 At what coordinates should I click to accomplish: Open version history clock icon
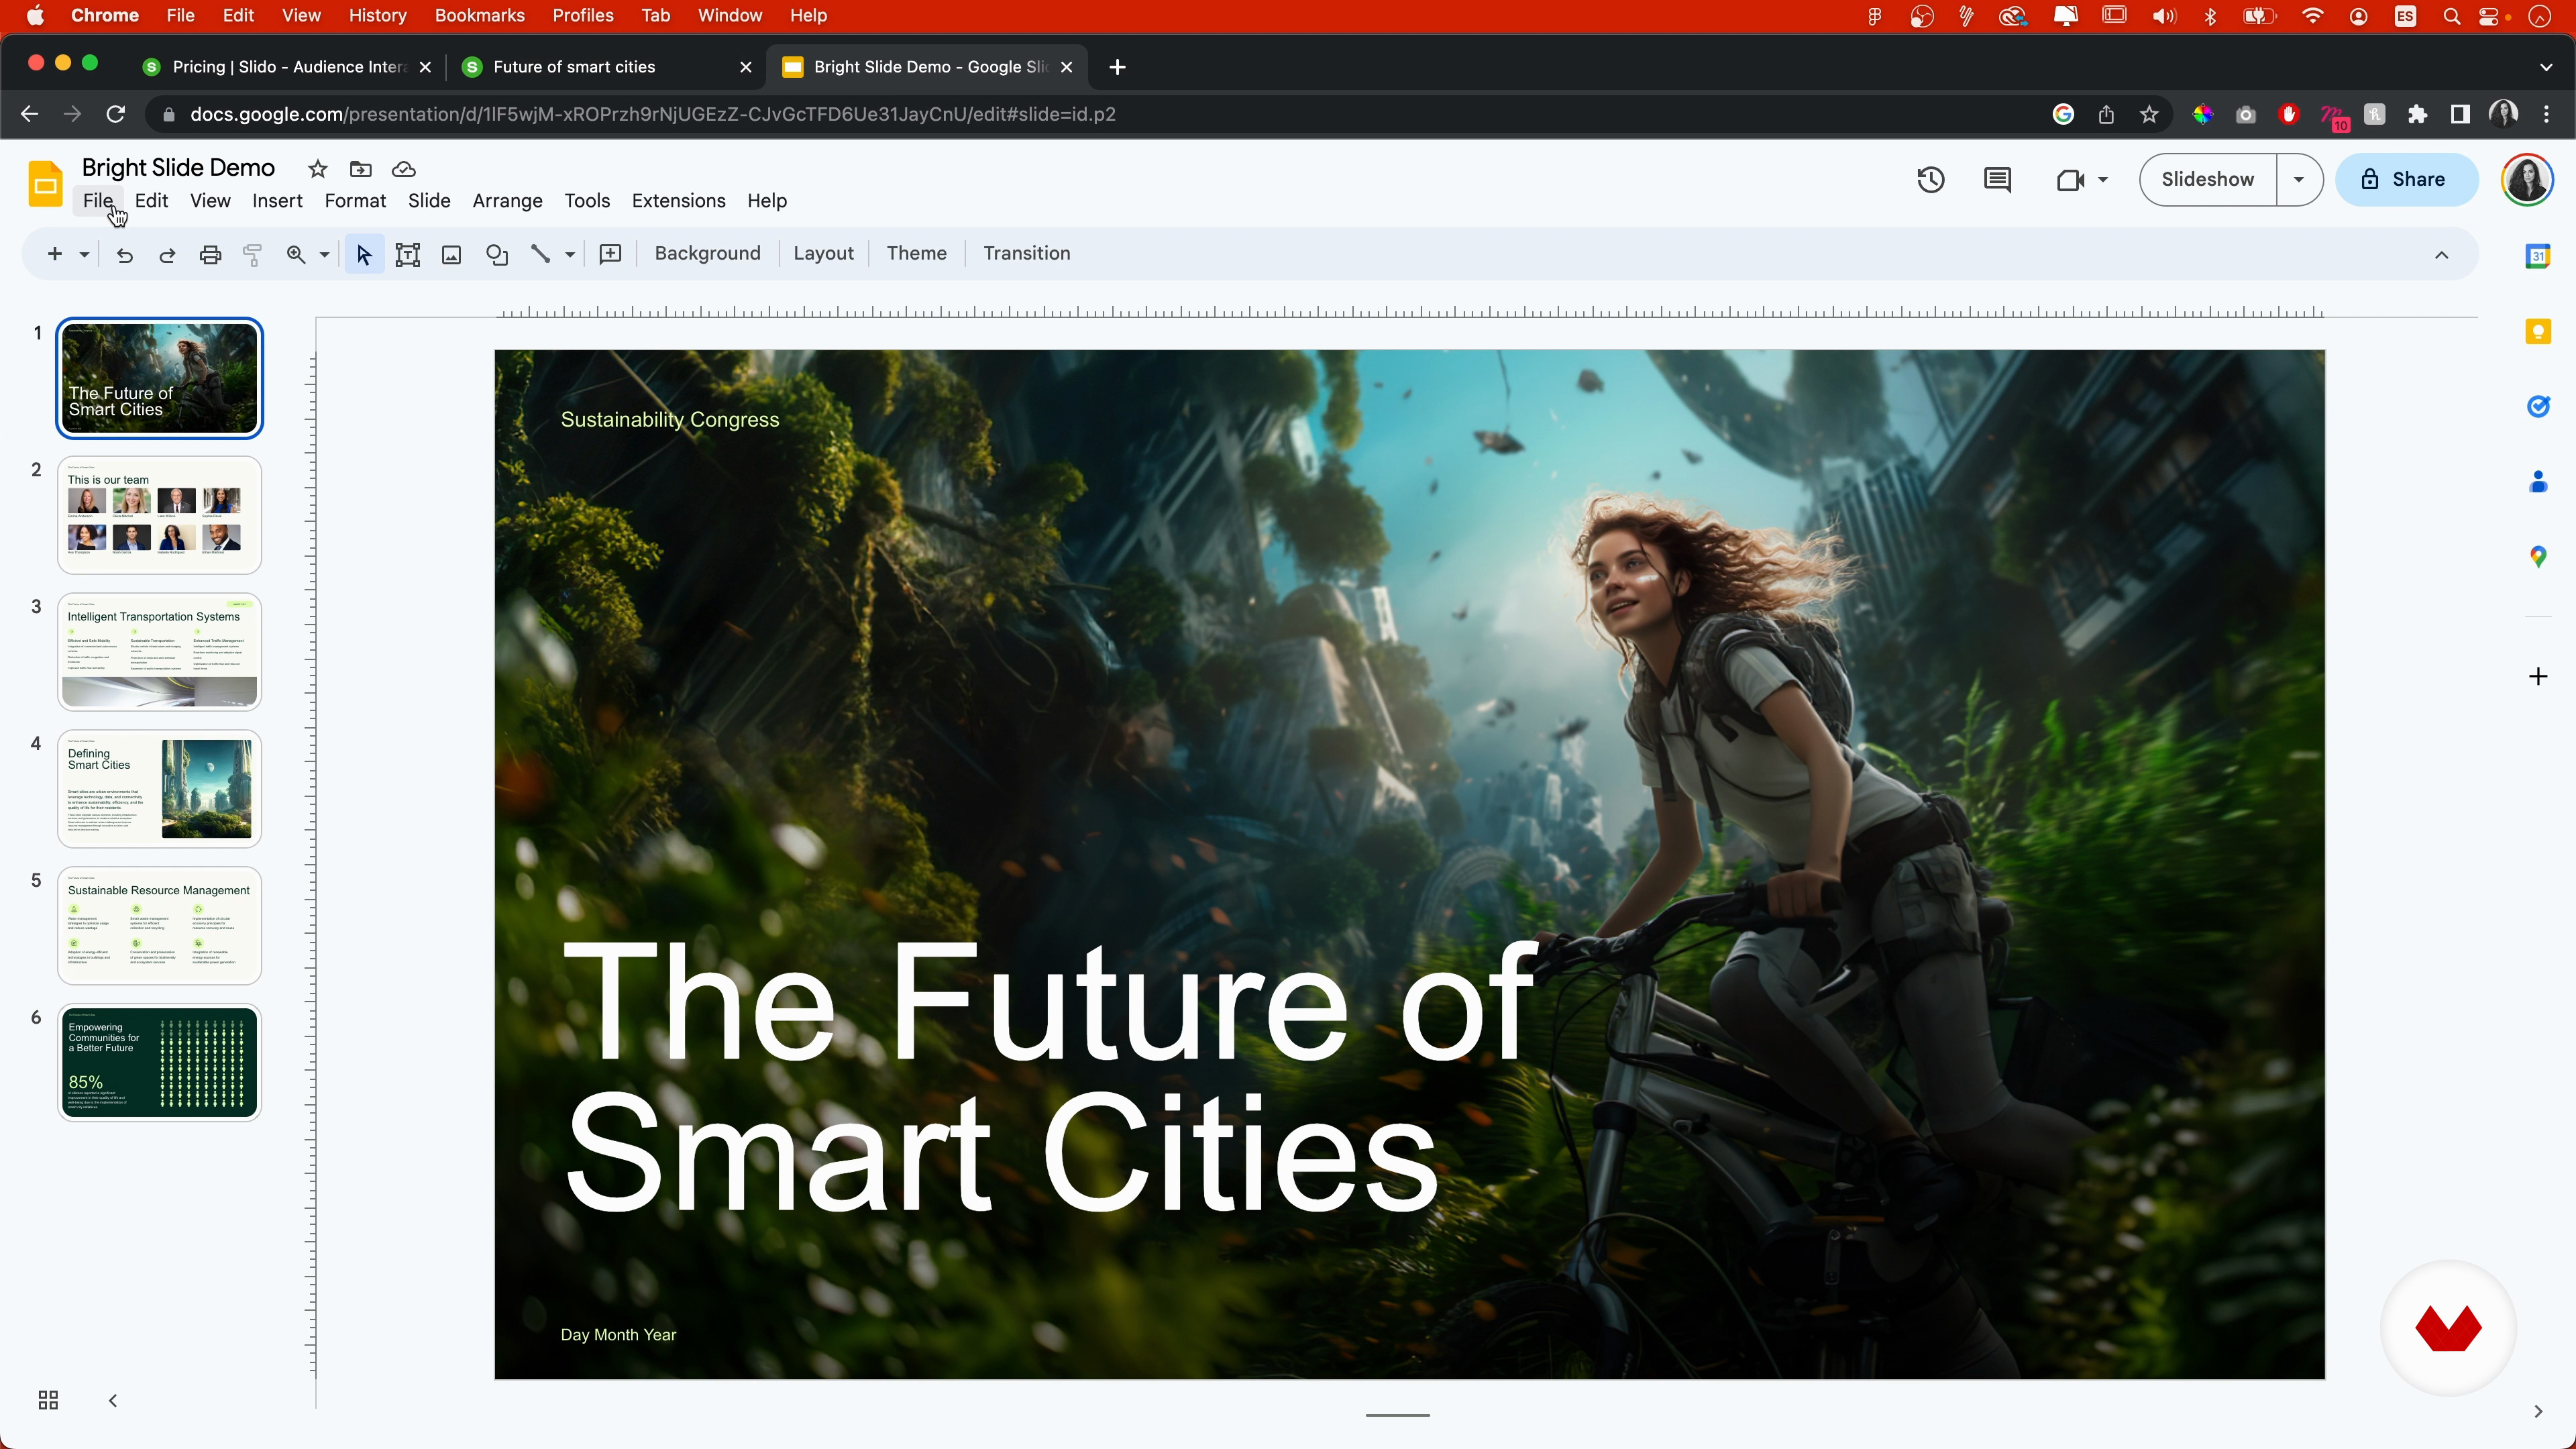tap(1930, 180)
